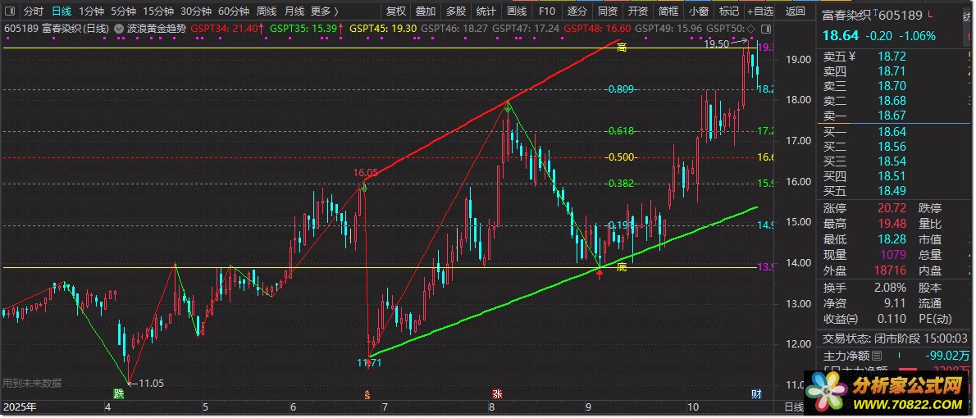Toggle the left sidebar panel icon
Viewport: 976px width, 418px height.
coord(11,11)
